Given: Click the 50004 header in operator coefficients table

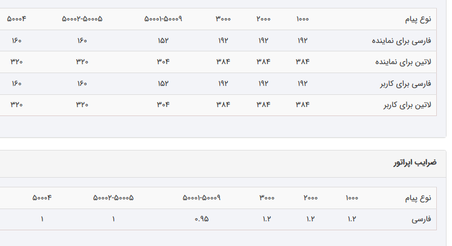Looking at the screenshot, I should [x=42, y=198].
